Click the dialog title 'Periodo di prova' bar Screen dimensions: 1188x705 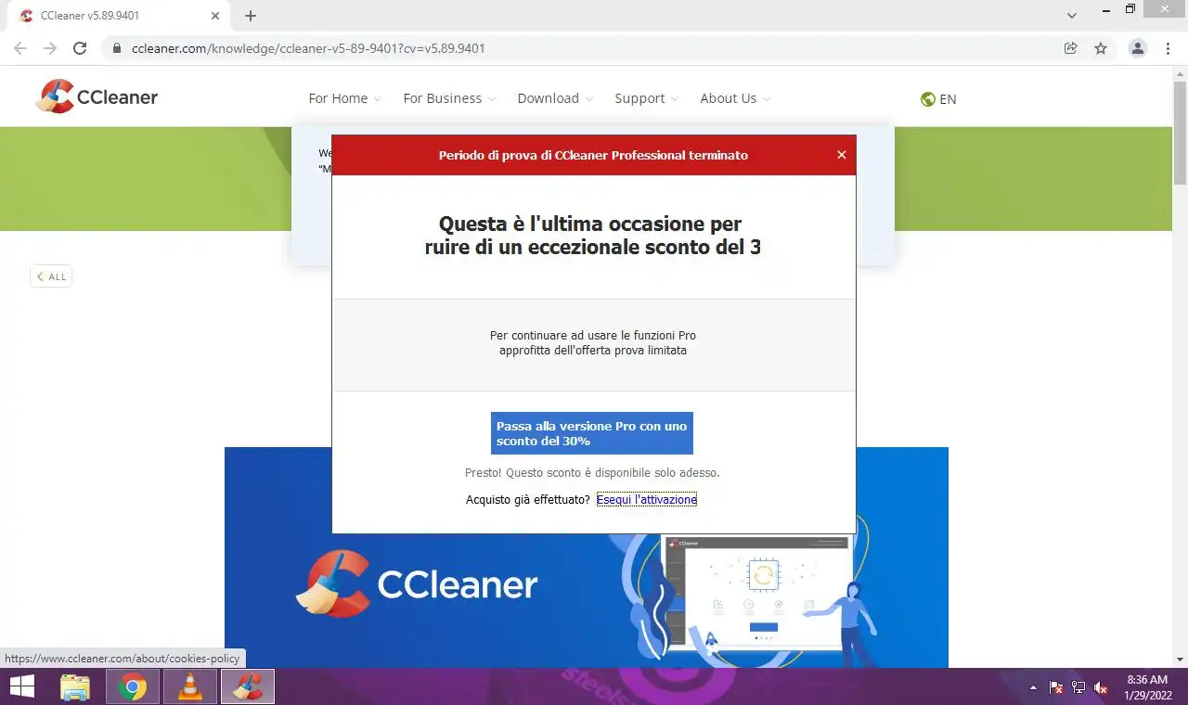coord(593,155)
